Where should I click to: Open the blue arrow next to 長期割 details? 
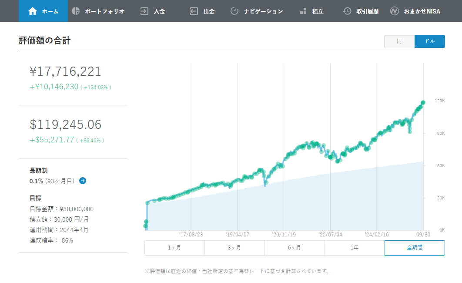pos(82,181)
